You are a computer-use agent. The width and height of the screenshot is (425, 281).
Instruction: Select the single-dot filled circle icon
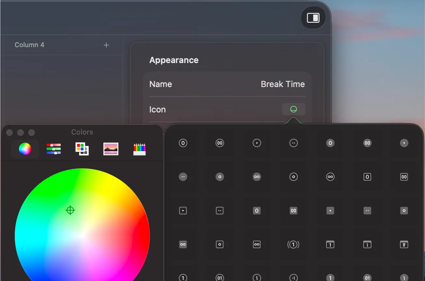tap(404, 143)
